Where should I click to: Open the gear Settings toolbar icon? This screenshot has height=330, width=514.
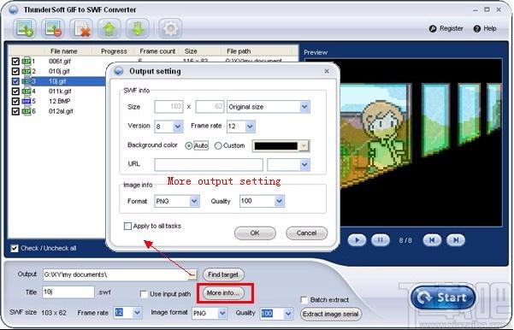coord(170,28)
